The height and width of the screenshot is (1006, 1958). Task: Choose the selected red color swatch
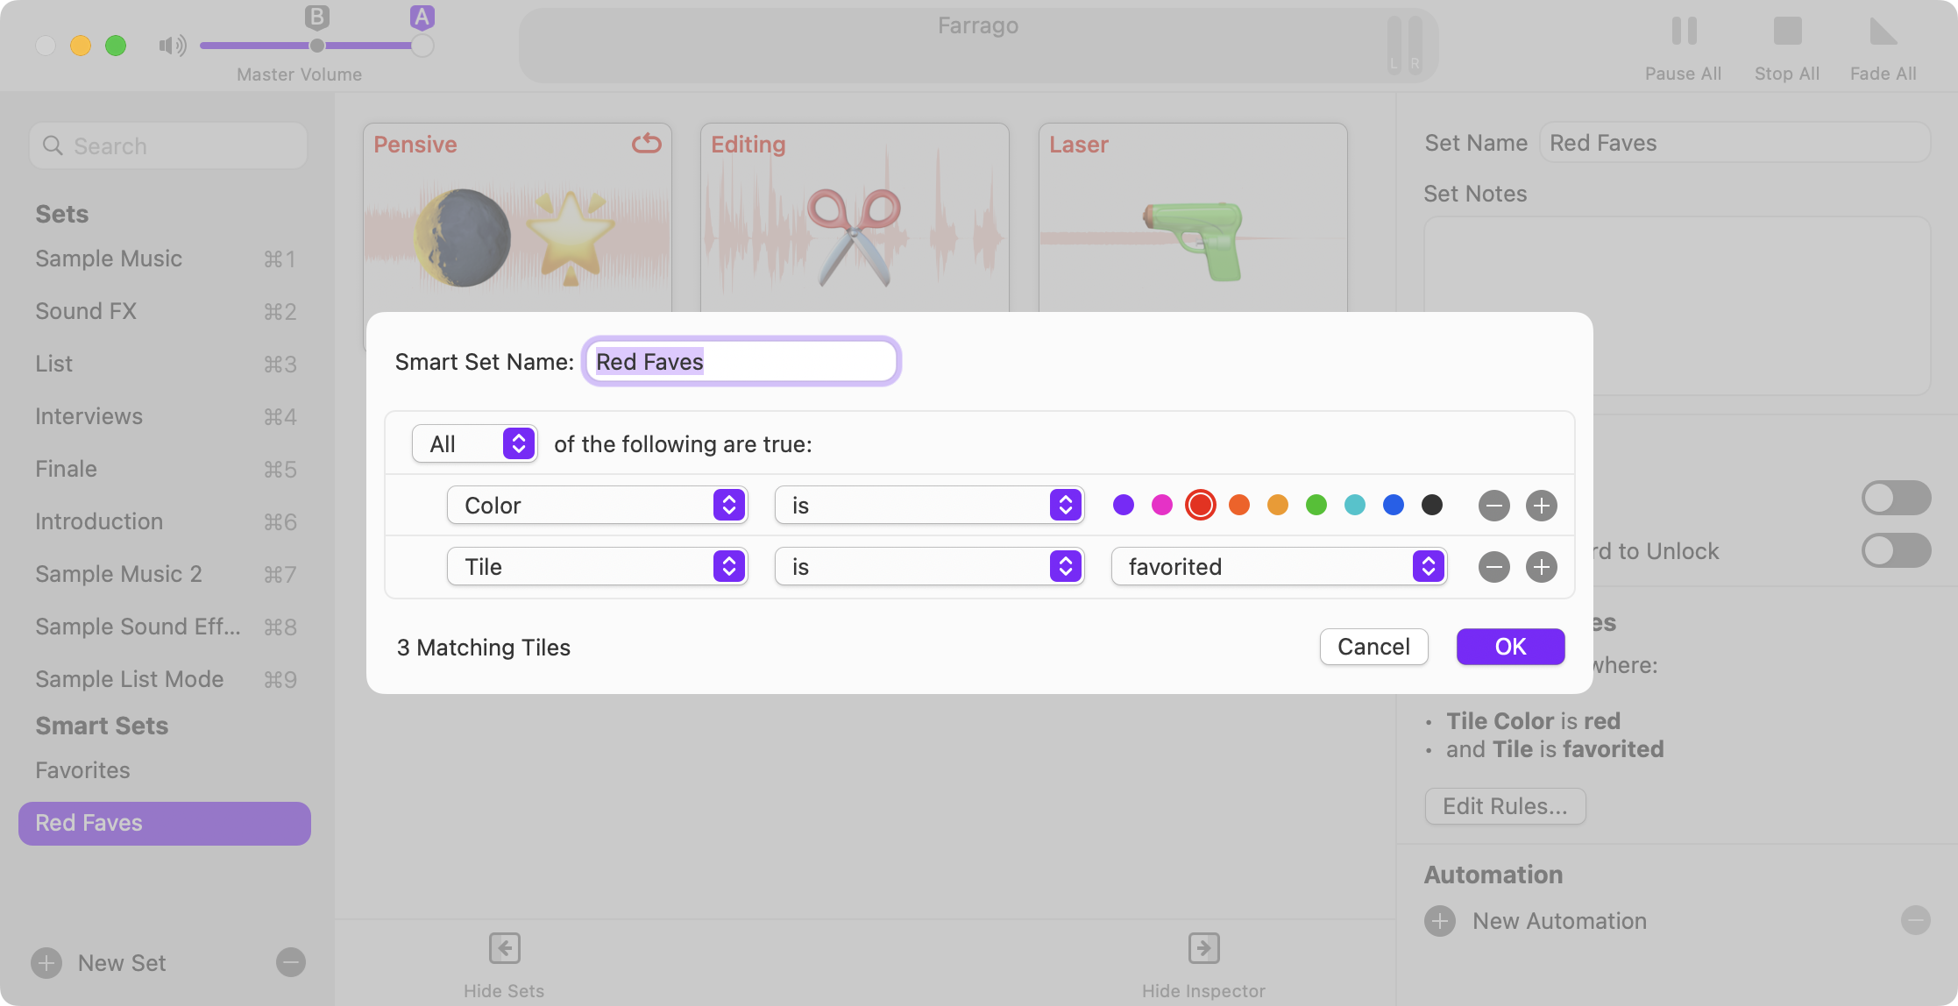[x=1201, y=505]
